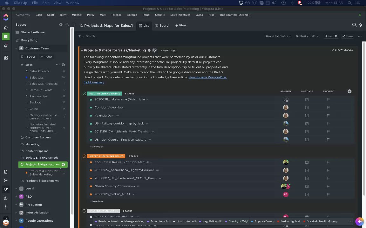The width and height of the screenshot is (366, 228).
Task: Open How to save WingtraOne flight imagery link
Action: (155, 80)
